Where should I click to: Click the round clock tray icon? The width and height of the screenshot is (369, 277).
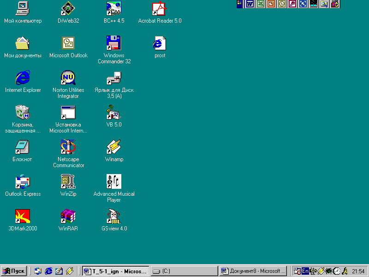(337, 271)
